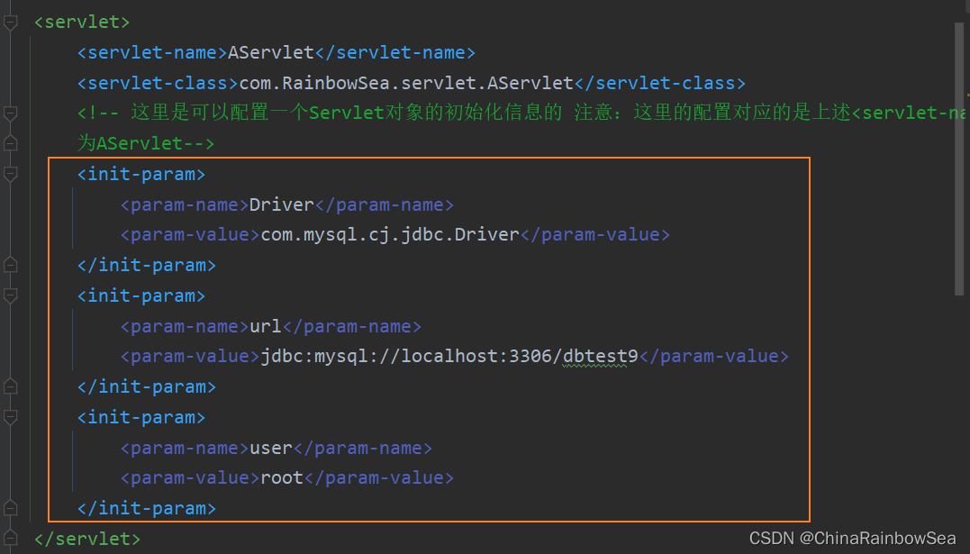Click fold marker at </init-param> after the Driver value

(x=11, y=265)
